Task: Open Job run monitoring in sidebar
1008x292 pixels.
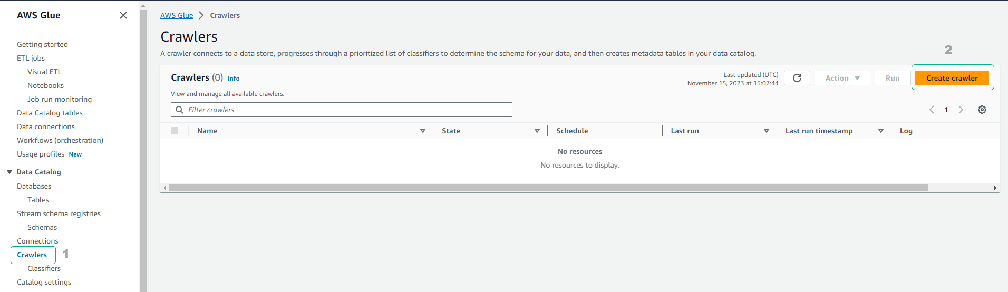Action: pyautogui.click(x=60, y=99)
